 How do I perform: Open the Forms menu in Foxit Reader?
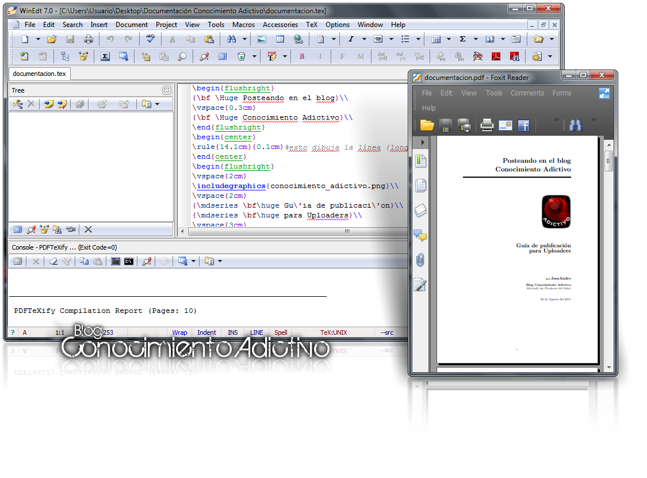[561, 93]
